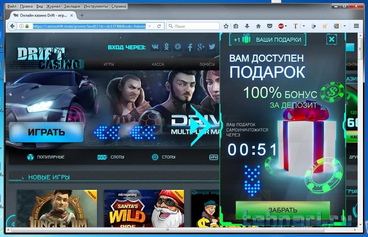This screenshot has height=237, width=368.
Task: Open the Закладки menu
Action: [x=72, y=6]
